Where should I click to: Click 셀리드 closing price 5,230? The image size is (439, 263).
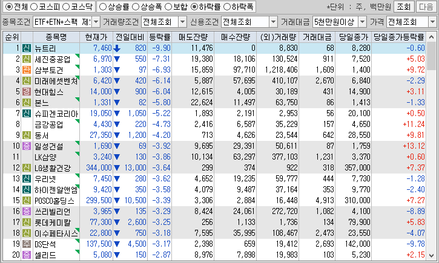[361, 255]
